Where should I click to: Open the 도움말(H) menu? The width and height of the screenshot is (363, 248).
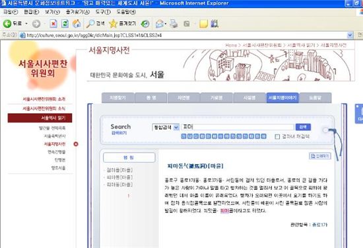pos(126,12)
